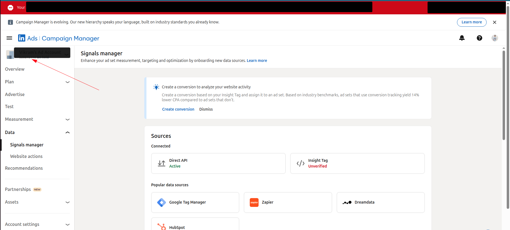Click the red warning icon in alert bar
Image resolution: width=510 pixels, height=230 pixels.
pyautogui.click(x=10, y=8)
